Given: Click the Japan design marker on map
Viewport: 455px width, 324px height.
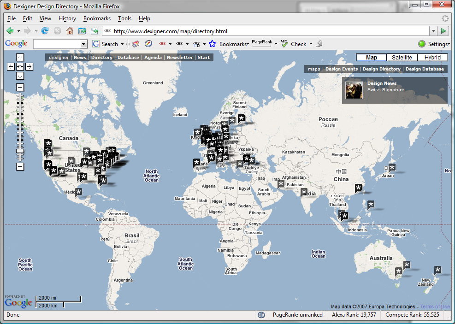Looking at the screenshot, I should click(392, 167).
